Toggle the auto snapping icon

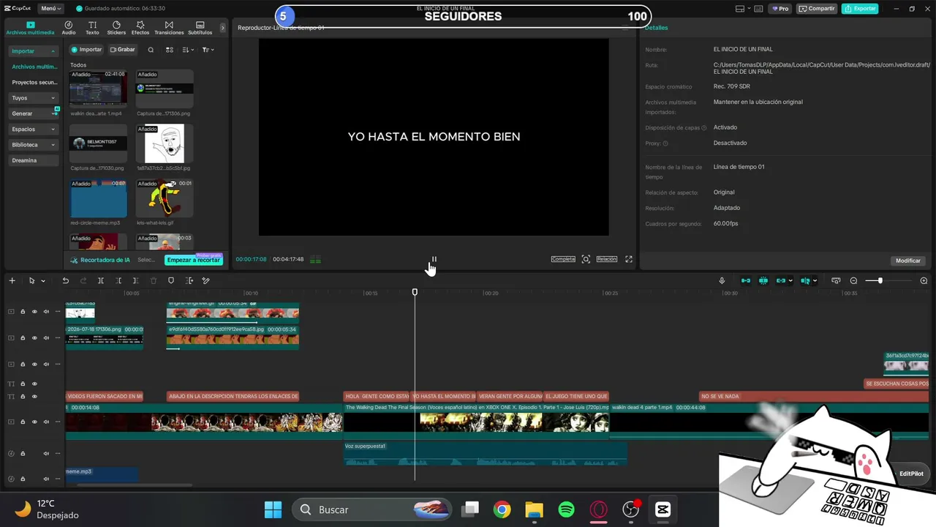tap(763, 280)
